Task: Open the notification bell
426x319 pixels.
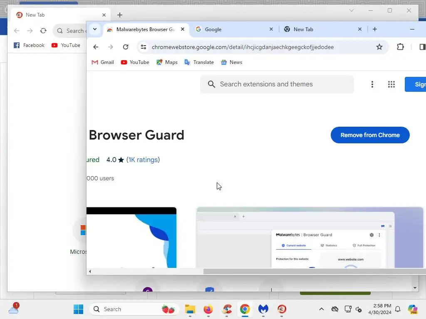Action: tap(398, 309)
